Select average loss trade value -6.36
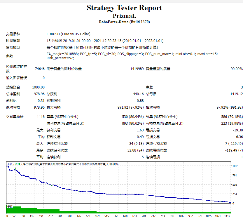Screen dimensions: 243x219 [x=239, y=137]
